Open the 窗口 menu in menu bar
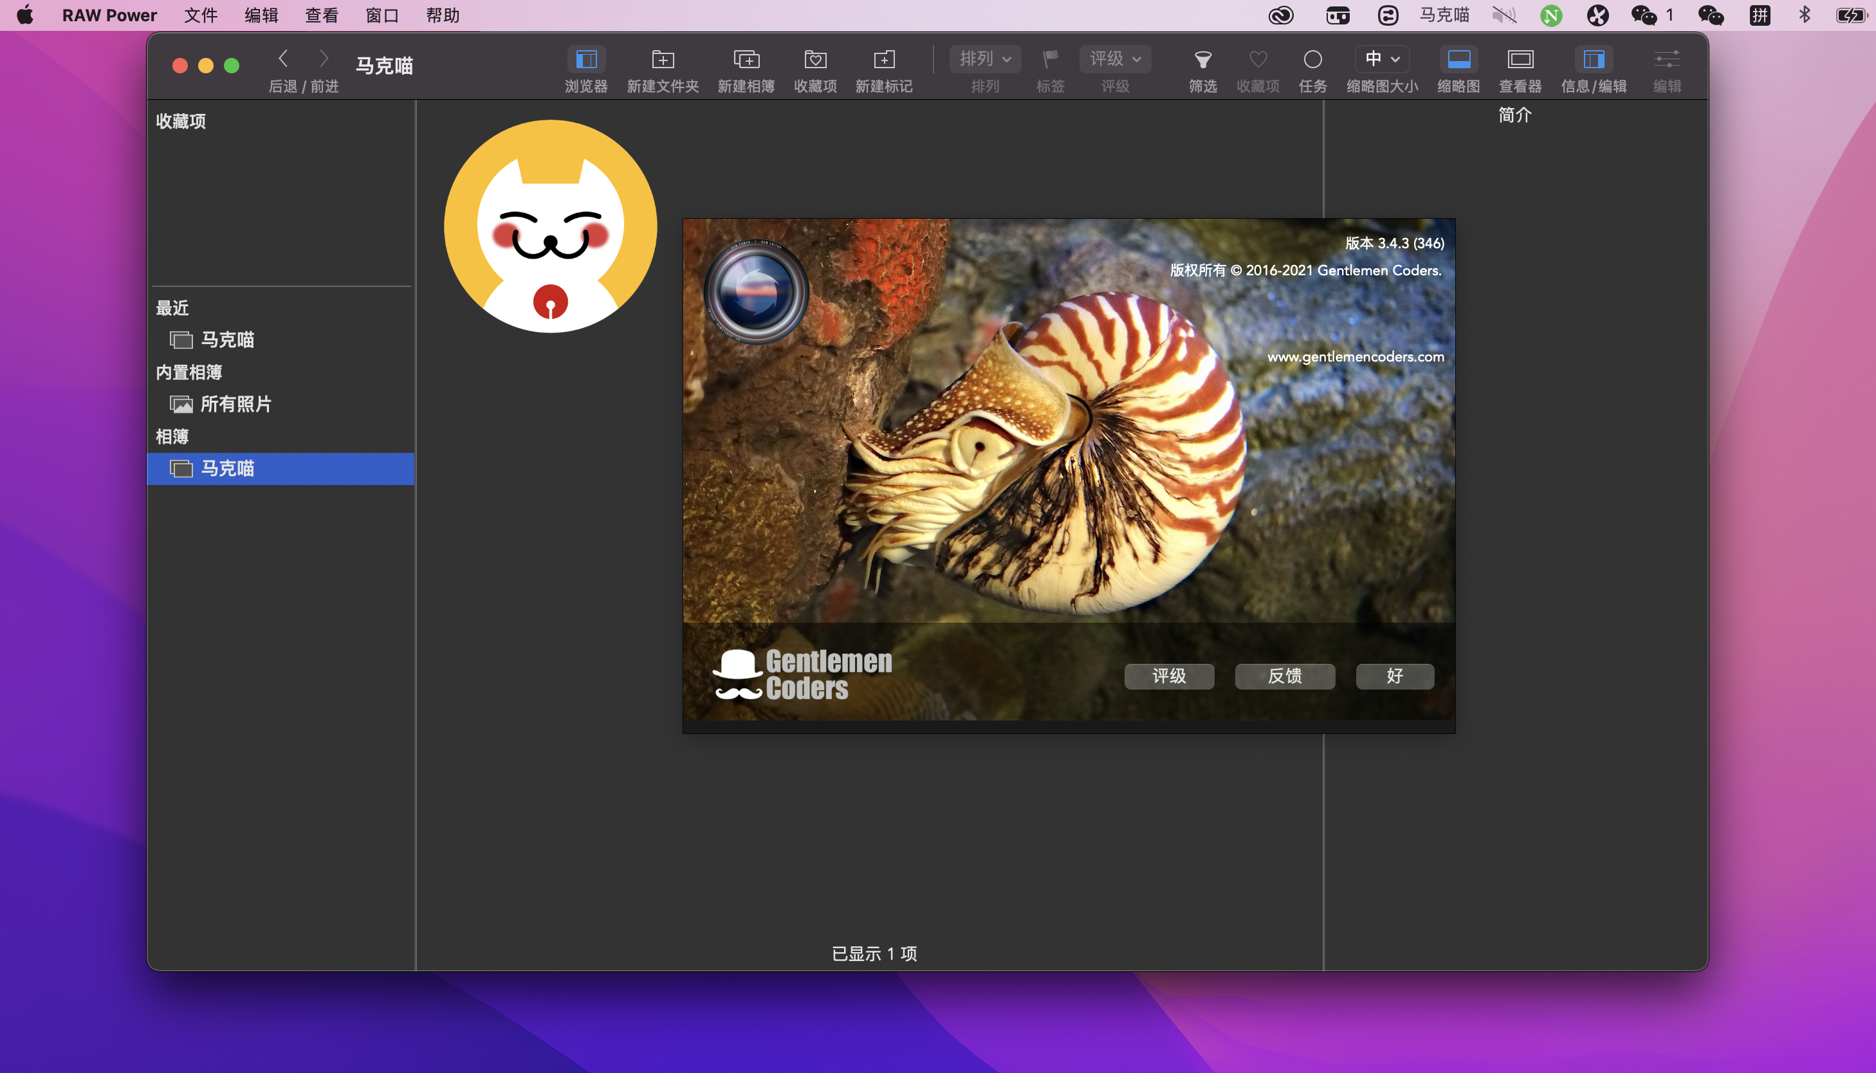Screen dimensions: 1876x1073 point(382,15)
